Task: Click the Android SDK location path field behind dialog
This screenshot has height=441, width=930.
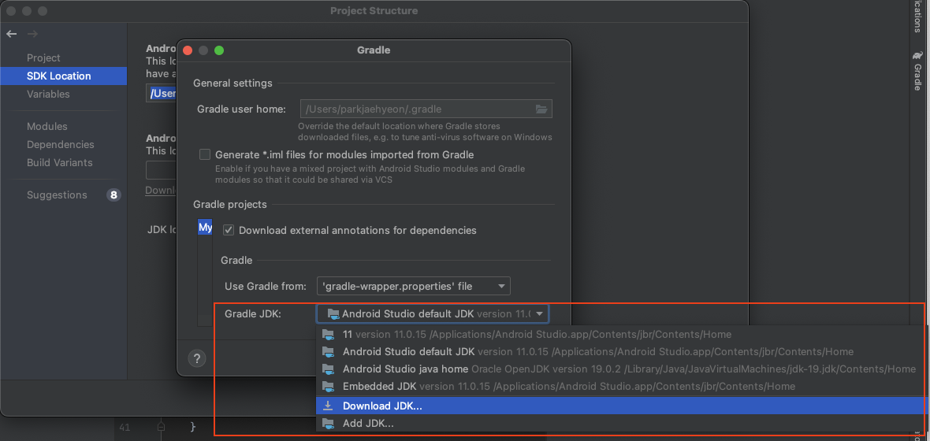Action: click(162, 94)
